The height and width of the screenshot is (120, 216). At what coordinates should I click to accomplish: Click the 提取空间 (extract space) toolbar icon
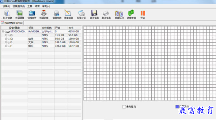coord(57,13)
